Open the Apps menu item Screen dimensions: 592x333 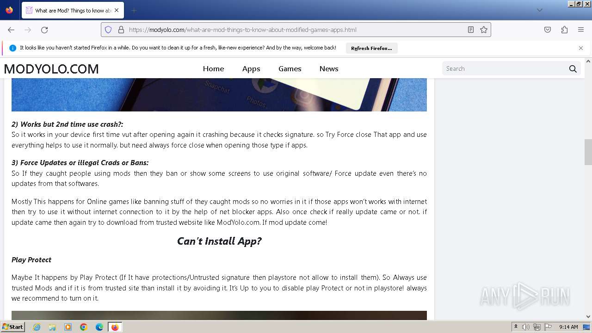coord(251,68)
